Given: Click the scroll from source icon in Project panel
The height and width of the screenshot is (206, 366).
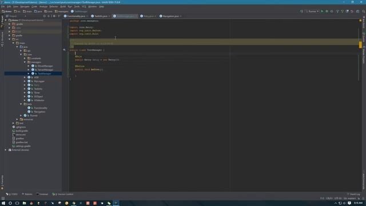Looking at the screenshot, I should tap(45, 16).
